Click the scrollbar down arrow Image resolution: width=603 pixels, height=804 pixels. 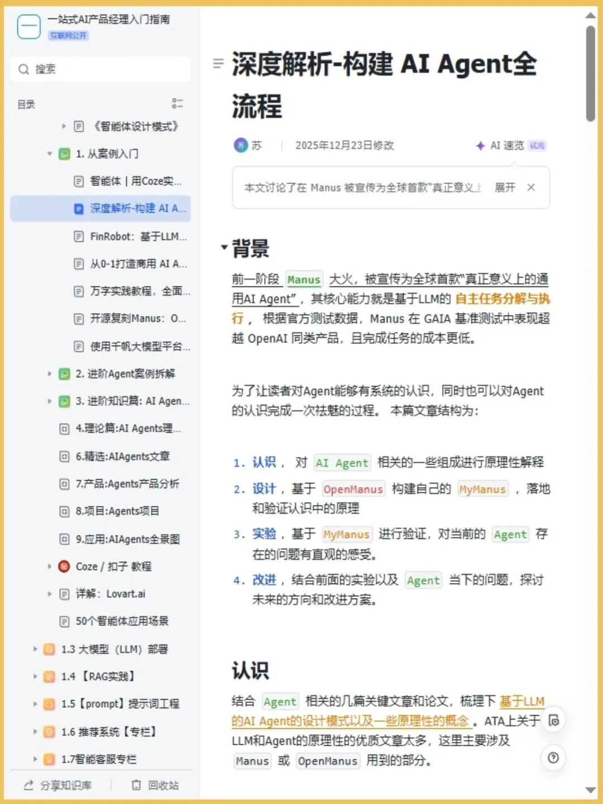tap(590, 789)
